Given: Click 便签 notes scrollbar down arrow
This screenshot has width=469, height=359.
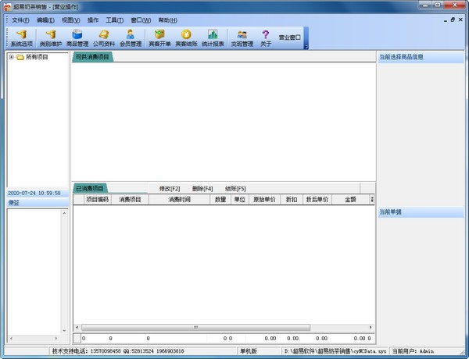Looking at the screenshot, I should pos(64,331).
